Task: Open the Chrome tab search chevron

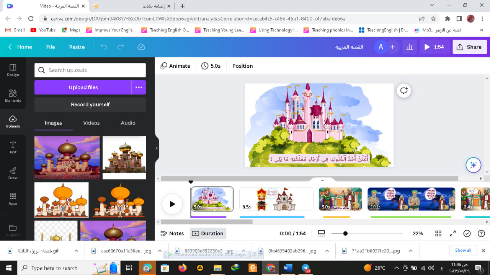Action: tap(432, 5)
